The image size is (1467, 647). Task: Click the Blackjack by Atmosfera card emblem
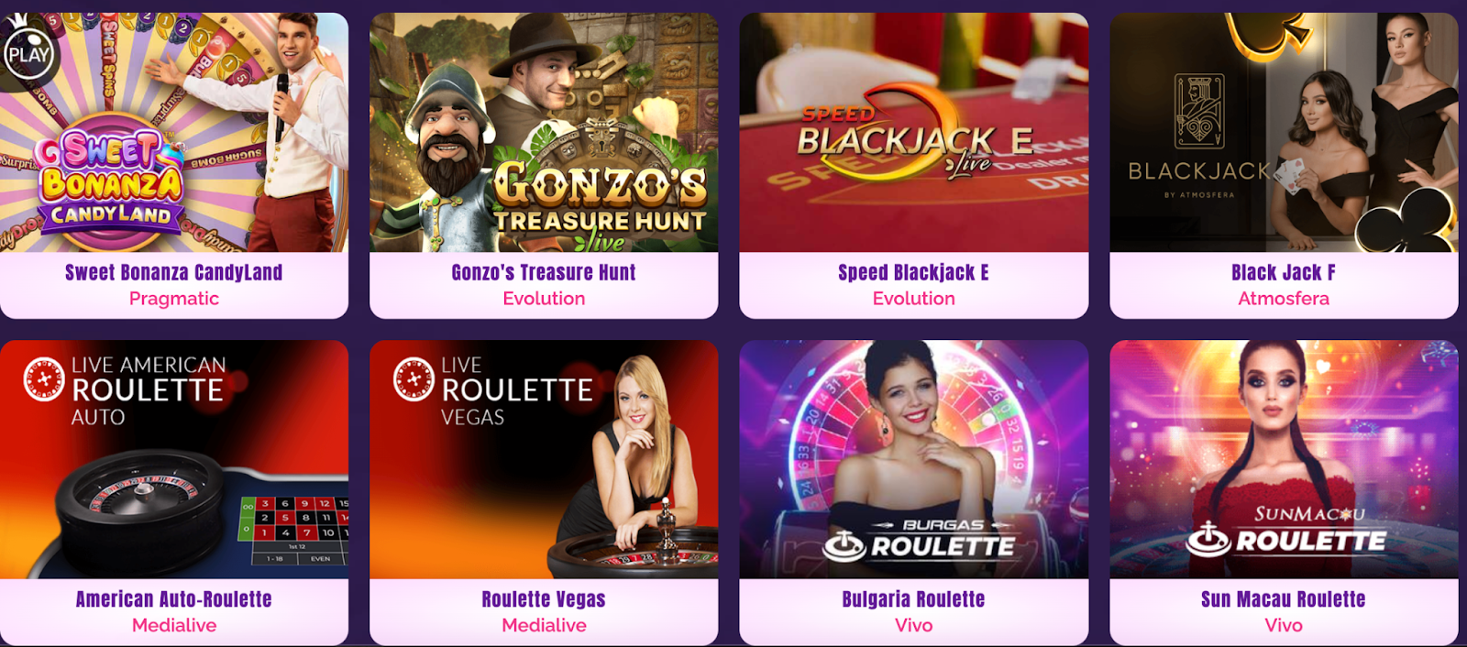click(1199, 112)
